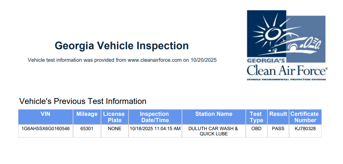This screenshot has width=343, height=164.
Task: Click the Result column header
Action: click(278, 114)
